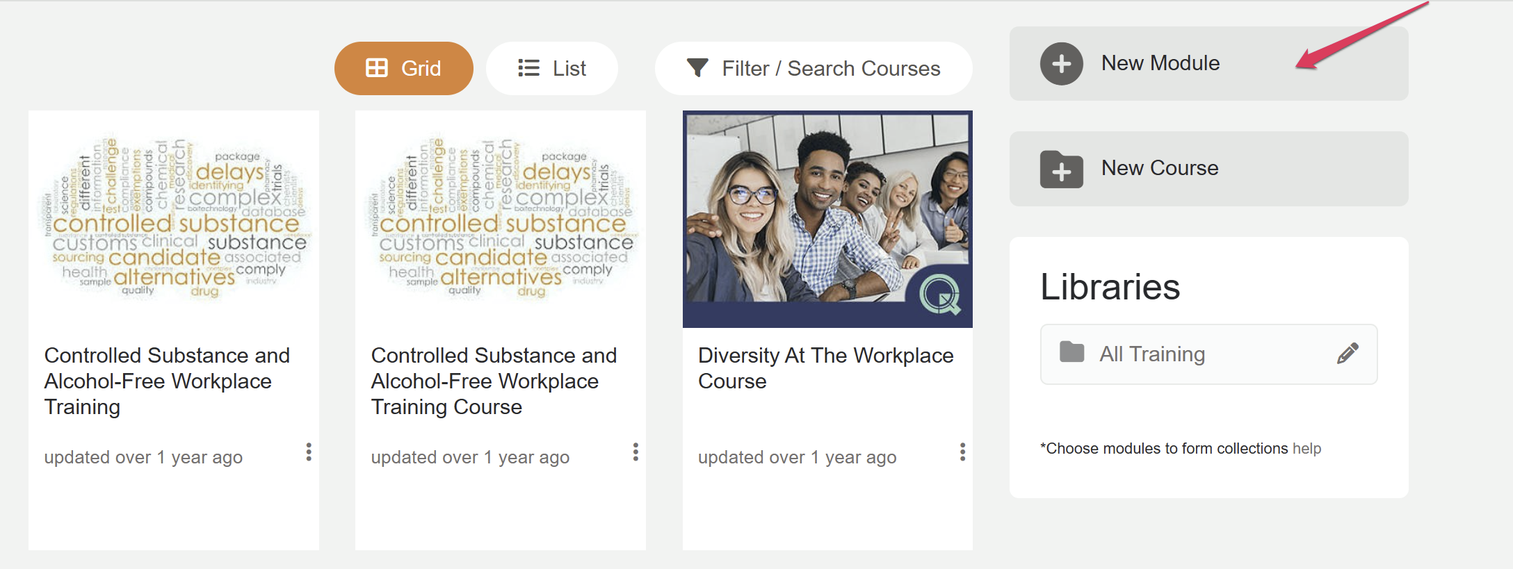Click the plus circle icon for New Module
Image resolution: width=1513 pixels, height=569 pixels.
[x=1061, y=64]
